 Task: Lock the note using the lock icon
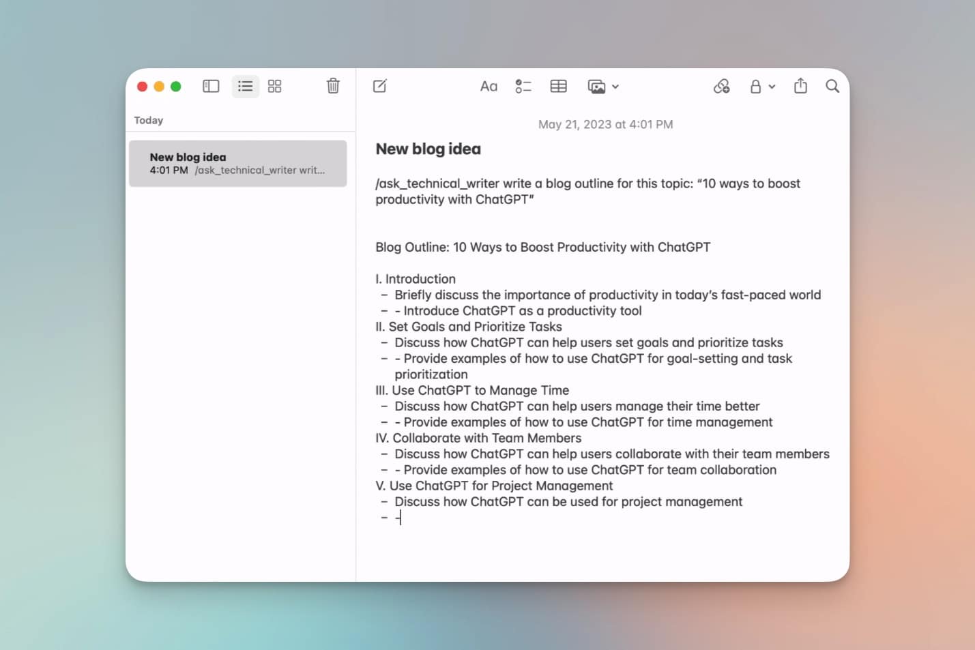point(755,86)
